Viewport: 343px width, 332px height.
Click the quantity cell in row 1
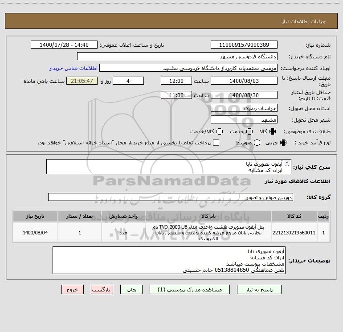pyautogui.click(x=80, y=233)
